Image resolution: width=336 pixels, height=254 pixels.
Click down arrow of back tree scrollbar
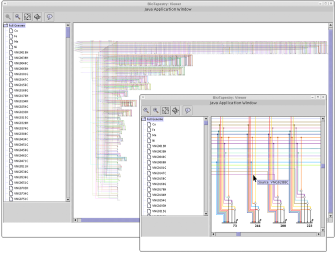(x=68, y=199)
